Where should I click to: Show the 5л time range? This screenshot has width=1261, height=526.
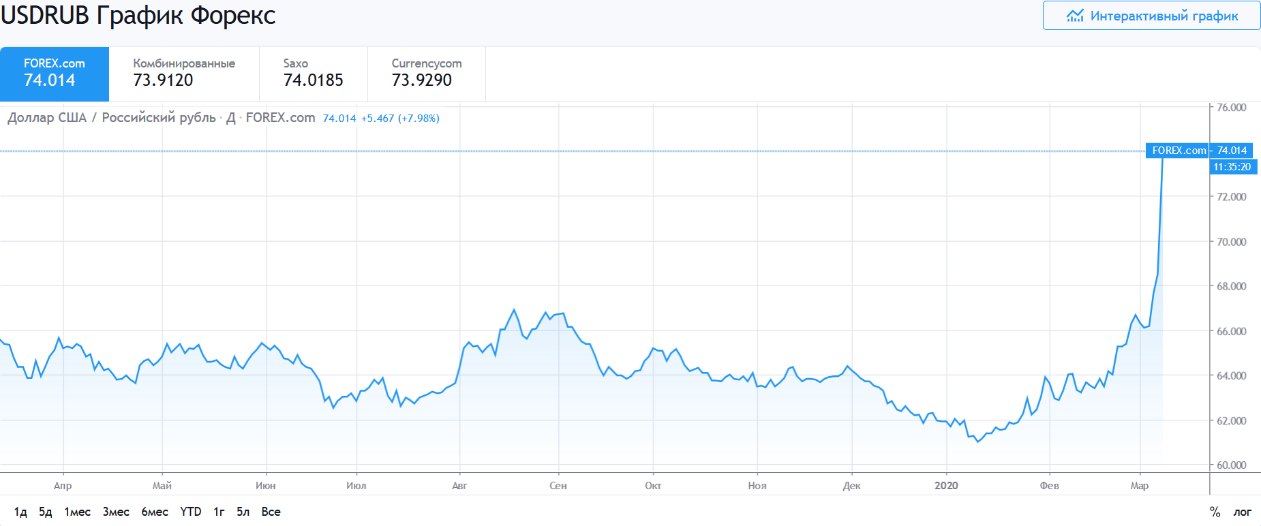tap(243, 512)
